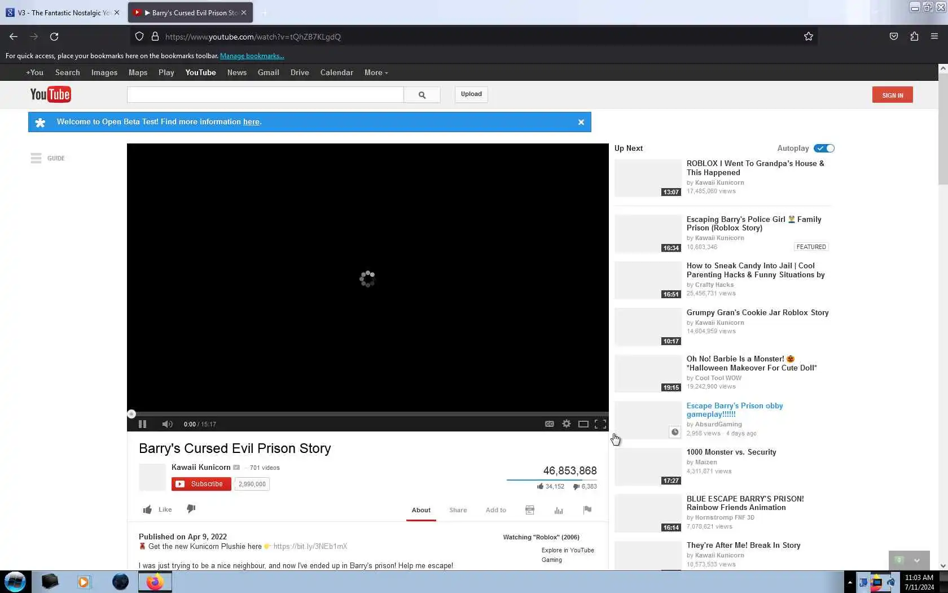Click +You in the Google bar
Image resolution: width=948 pixels, height=593 pixels.
(x=34, y=72)
